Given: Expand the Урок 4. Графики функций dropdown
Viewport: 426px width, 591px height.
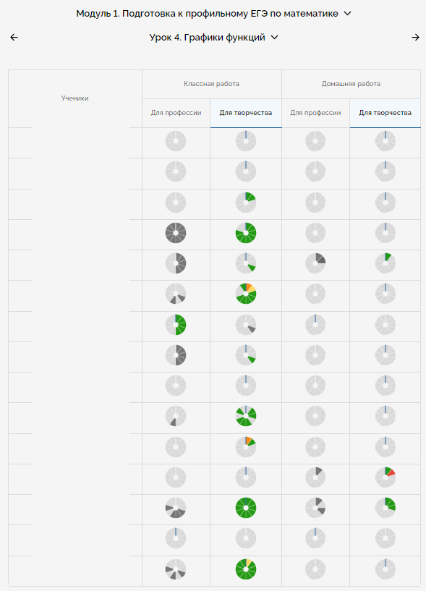Looking at the screenshot, I should 214,38.
